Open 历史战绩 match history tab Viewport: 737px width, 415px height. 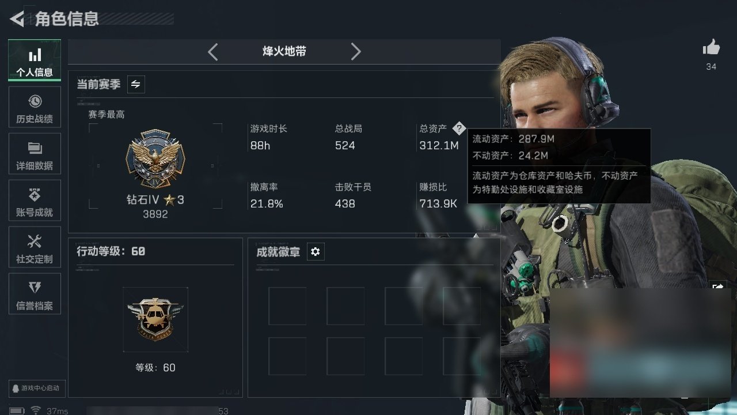pyautogui.click(x=35, y=107)
